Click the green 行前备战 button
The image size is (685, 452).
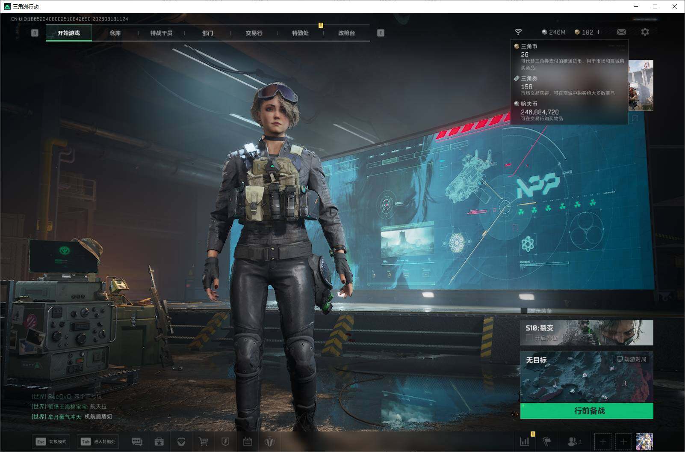(587, 411)
